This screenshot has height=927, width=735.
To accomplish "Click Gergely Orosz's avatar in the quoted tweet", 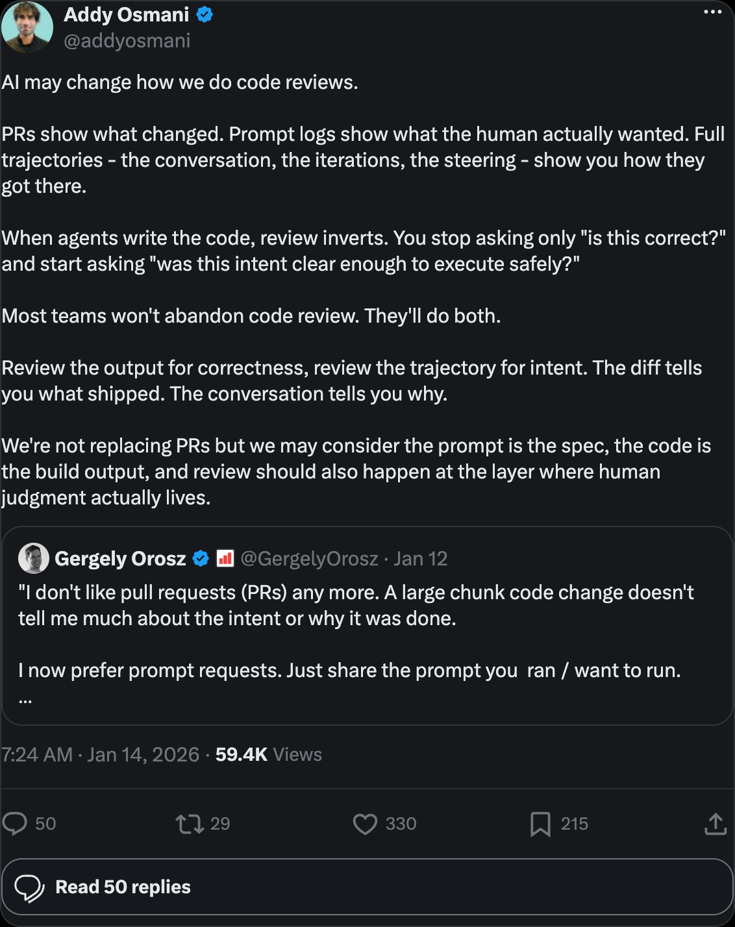I will coord(34,558).
